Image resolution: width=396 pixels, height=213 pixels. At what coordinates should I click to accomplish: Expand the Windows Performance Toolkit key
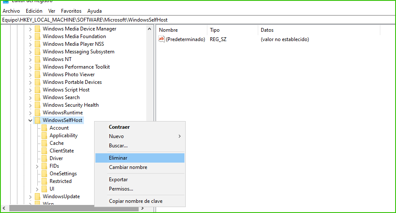point(30,67)
